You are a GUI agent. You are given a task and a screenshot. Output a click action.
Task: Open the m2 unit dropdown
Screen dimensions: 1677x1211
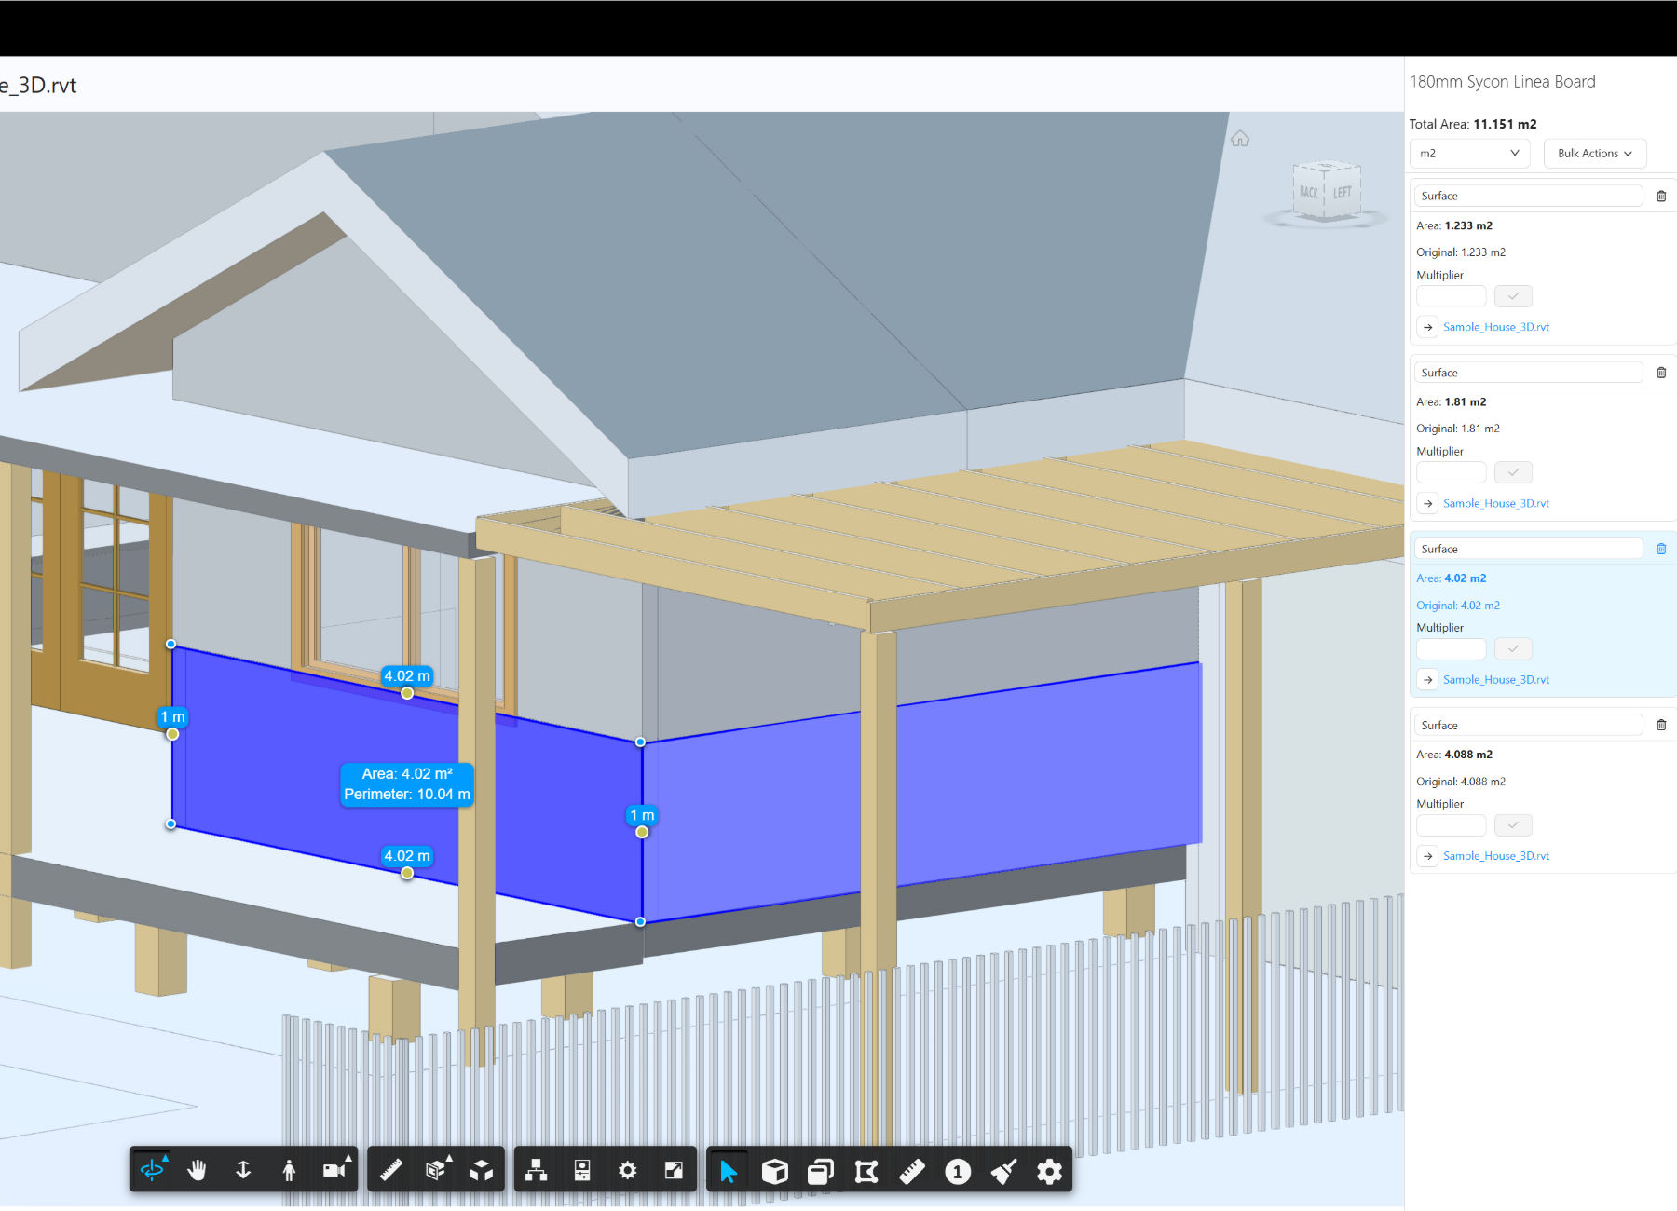1469,153
